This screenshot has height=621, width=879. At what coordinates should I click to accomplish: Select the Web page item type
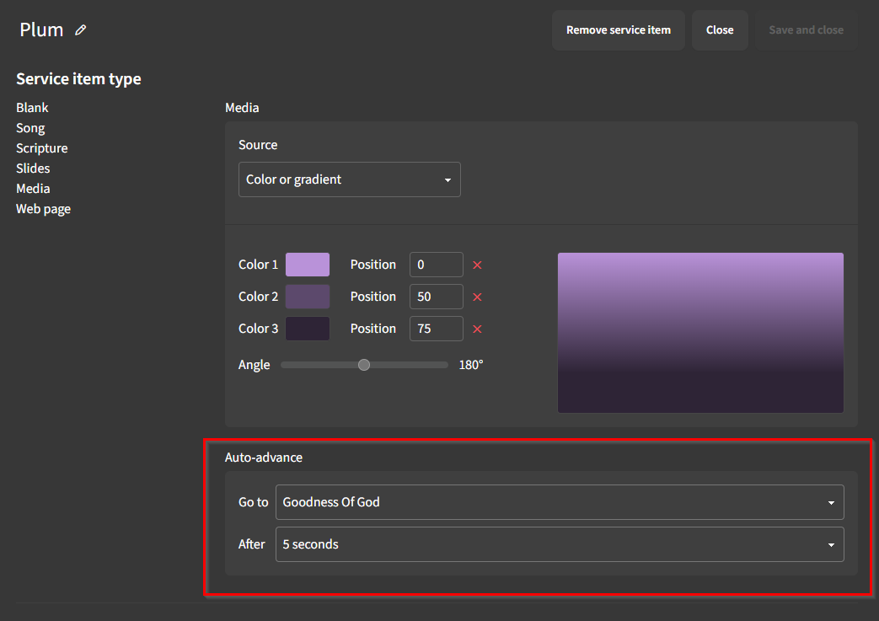(43, 208)
